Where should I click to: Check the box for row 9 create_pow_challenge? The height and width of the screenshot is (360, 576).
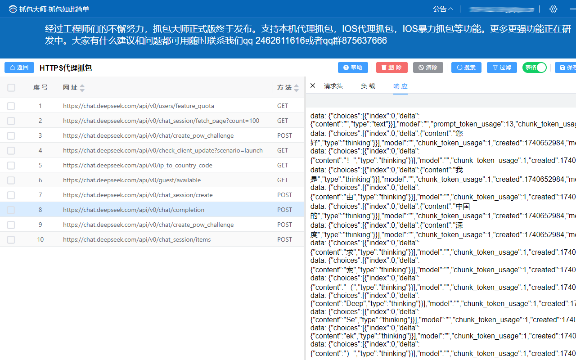coord(11,225)
